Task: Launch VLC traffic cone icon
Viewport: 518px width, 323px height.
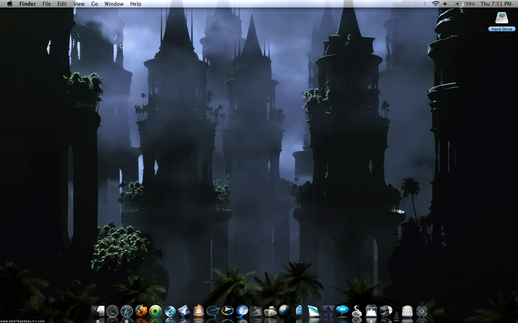Action: pyautogui.click(x=199, y=311)
